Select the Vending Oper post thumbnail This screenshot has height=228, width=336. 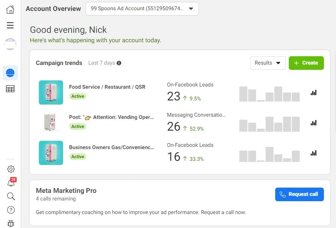51,123
